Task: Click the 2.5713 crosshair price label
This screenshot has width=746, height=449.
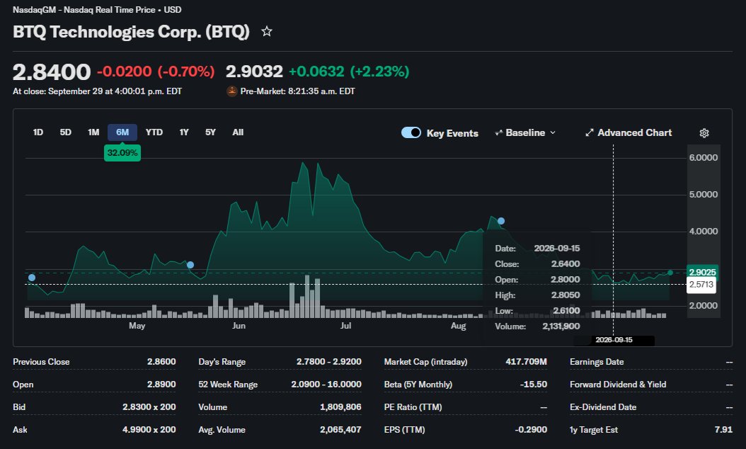Action: (x=701, y=285)
